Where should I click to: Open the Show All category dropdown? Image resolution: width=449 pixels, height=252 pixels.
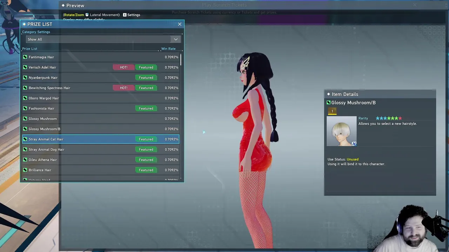103,39
